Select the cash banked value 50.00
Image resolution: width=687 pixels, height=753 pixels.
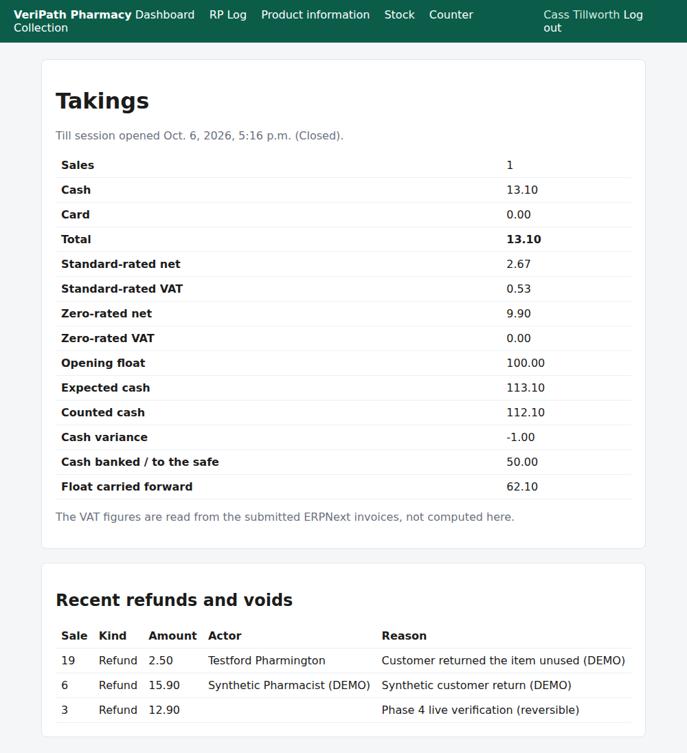click(522, 462)
